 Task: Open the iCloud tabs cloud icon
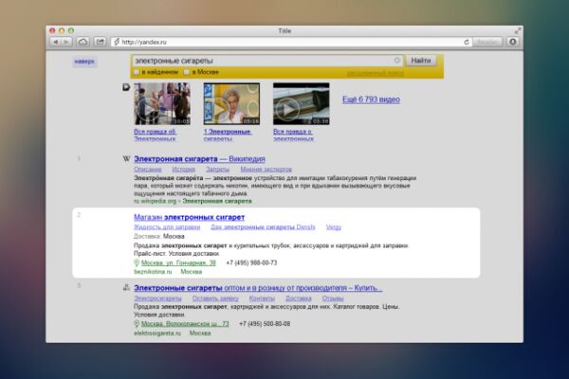[83, 42]
